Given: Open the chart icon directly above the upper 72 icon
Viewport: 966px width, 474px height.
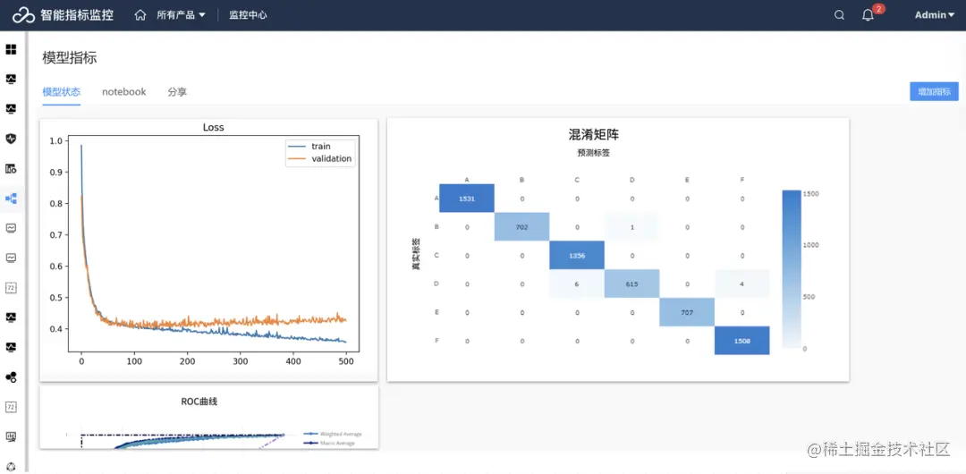Looking at the screenshot, I should [x=11, y=258].
